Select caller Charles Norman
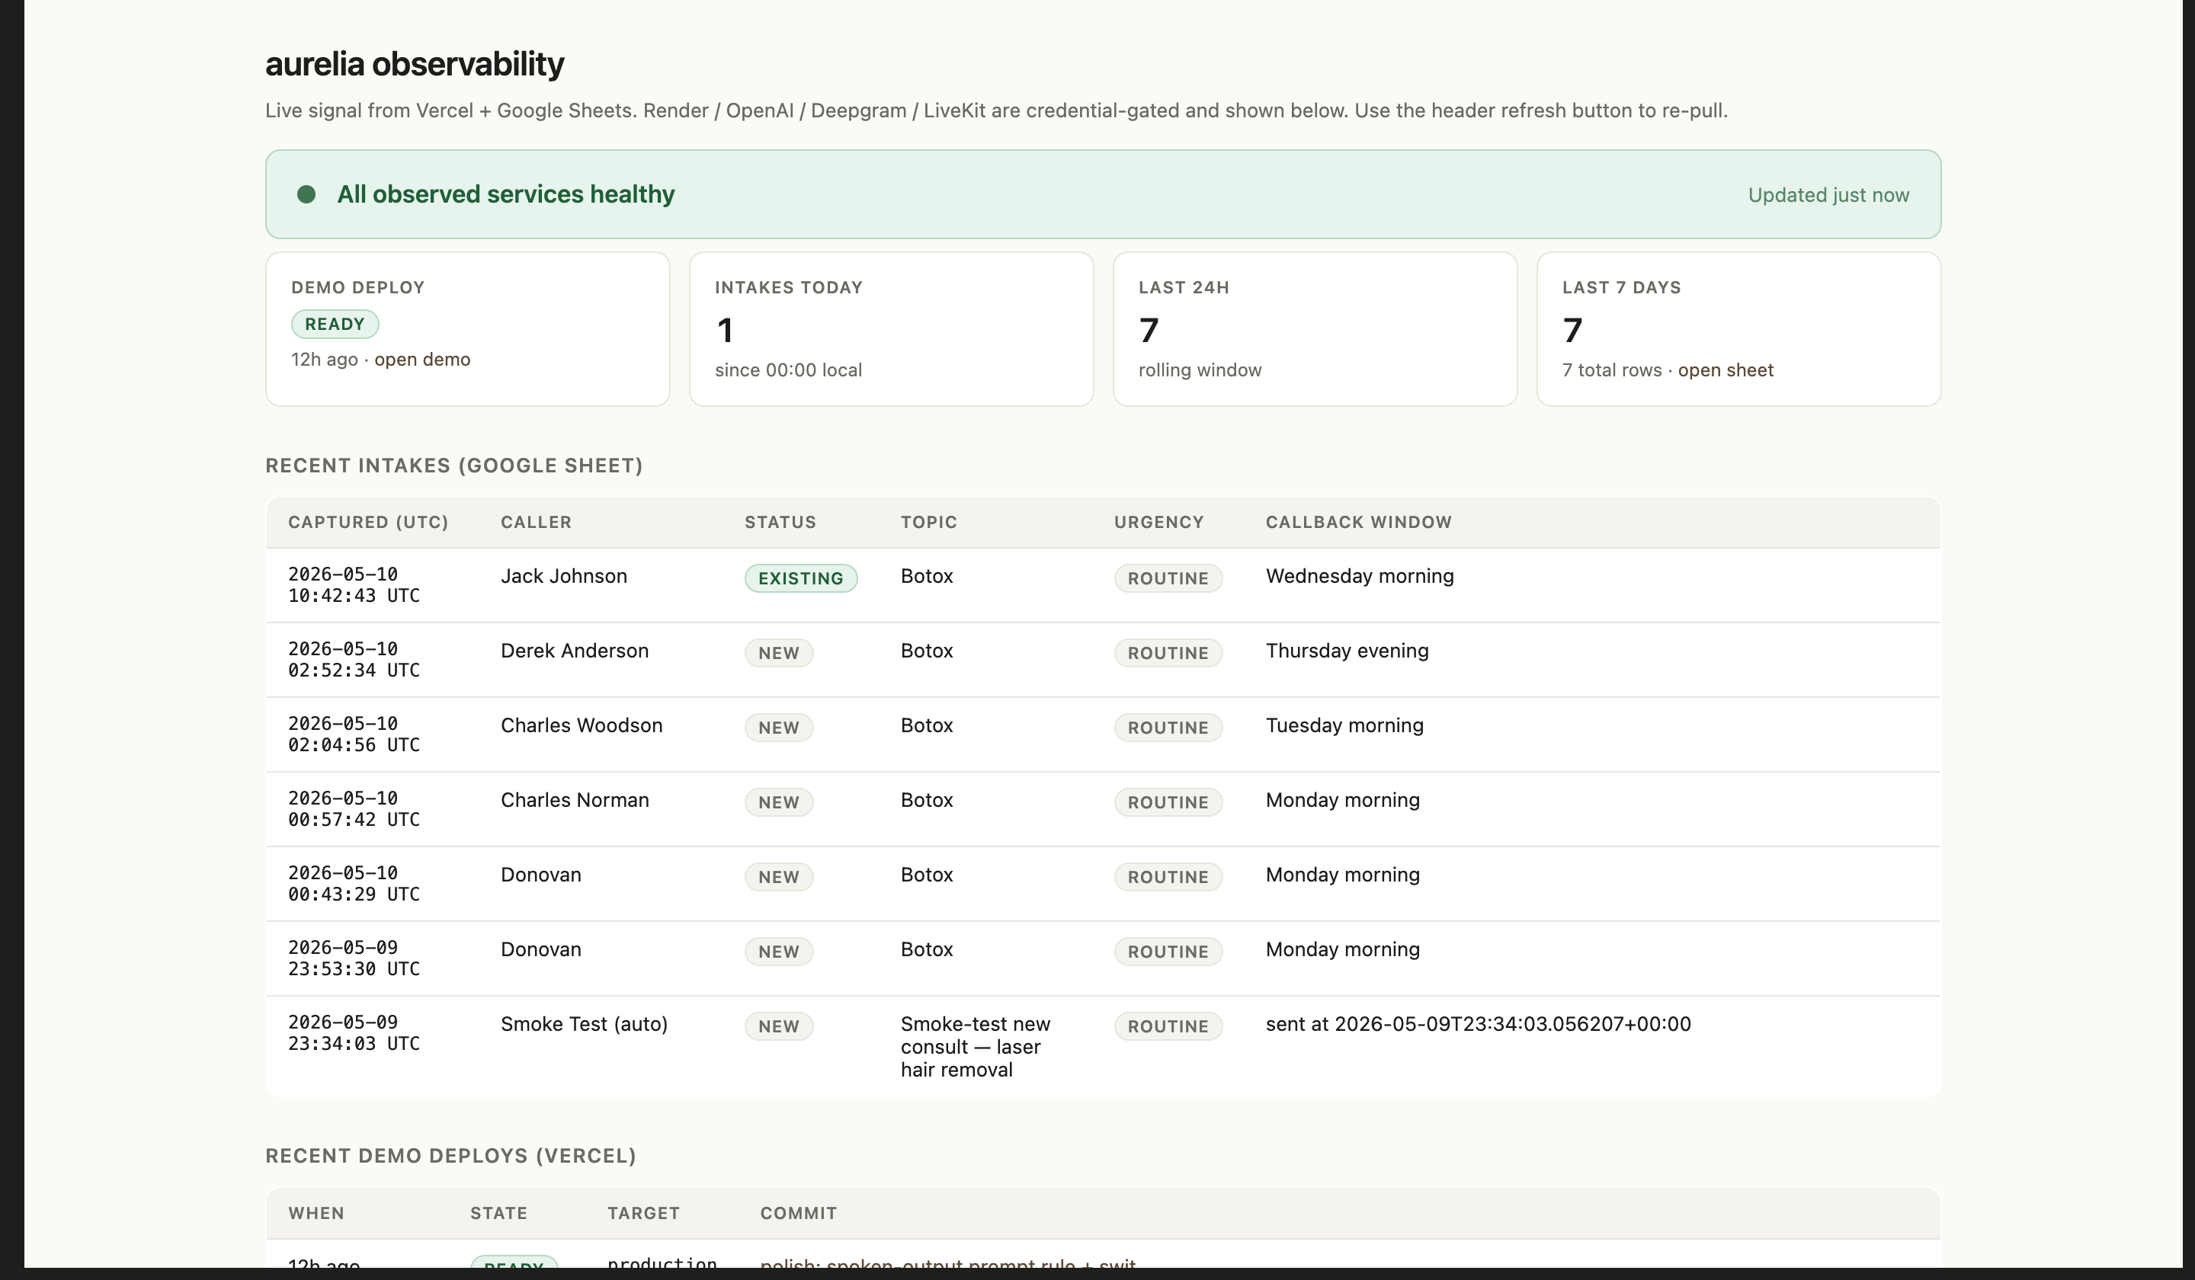2195x1280 pixels. (x=574, y=801)
